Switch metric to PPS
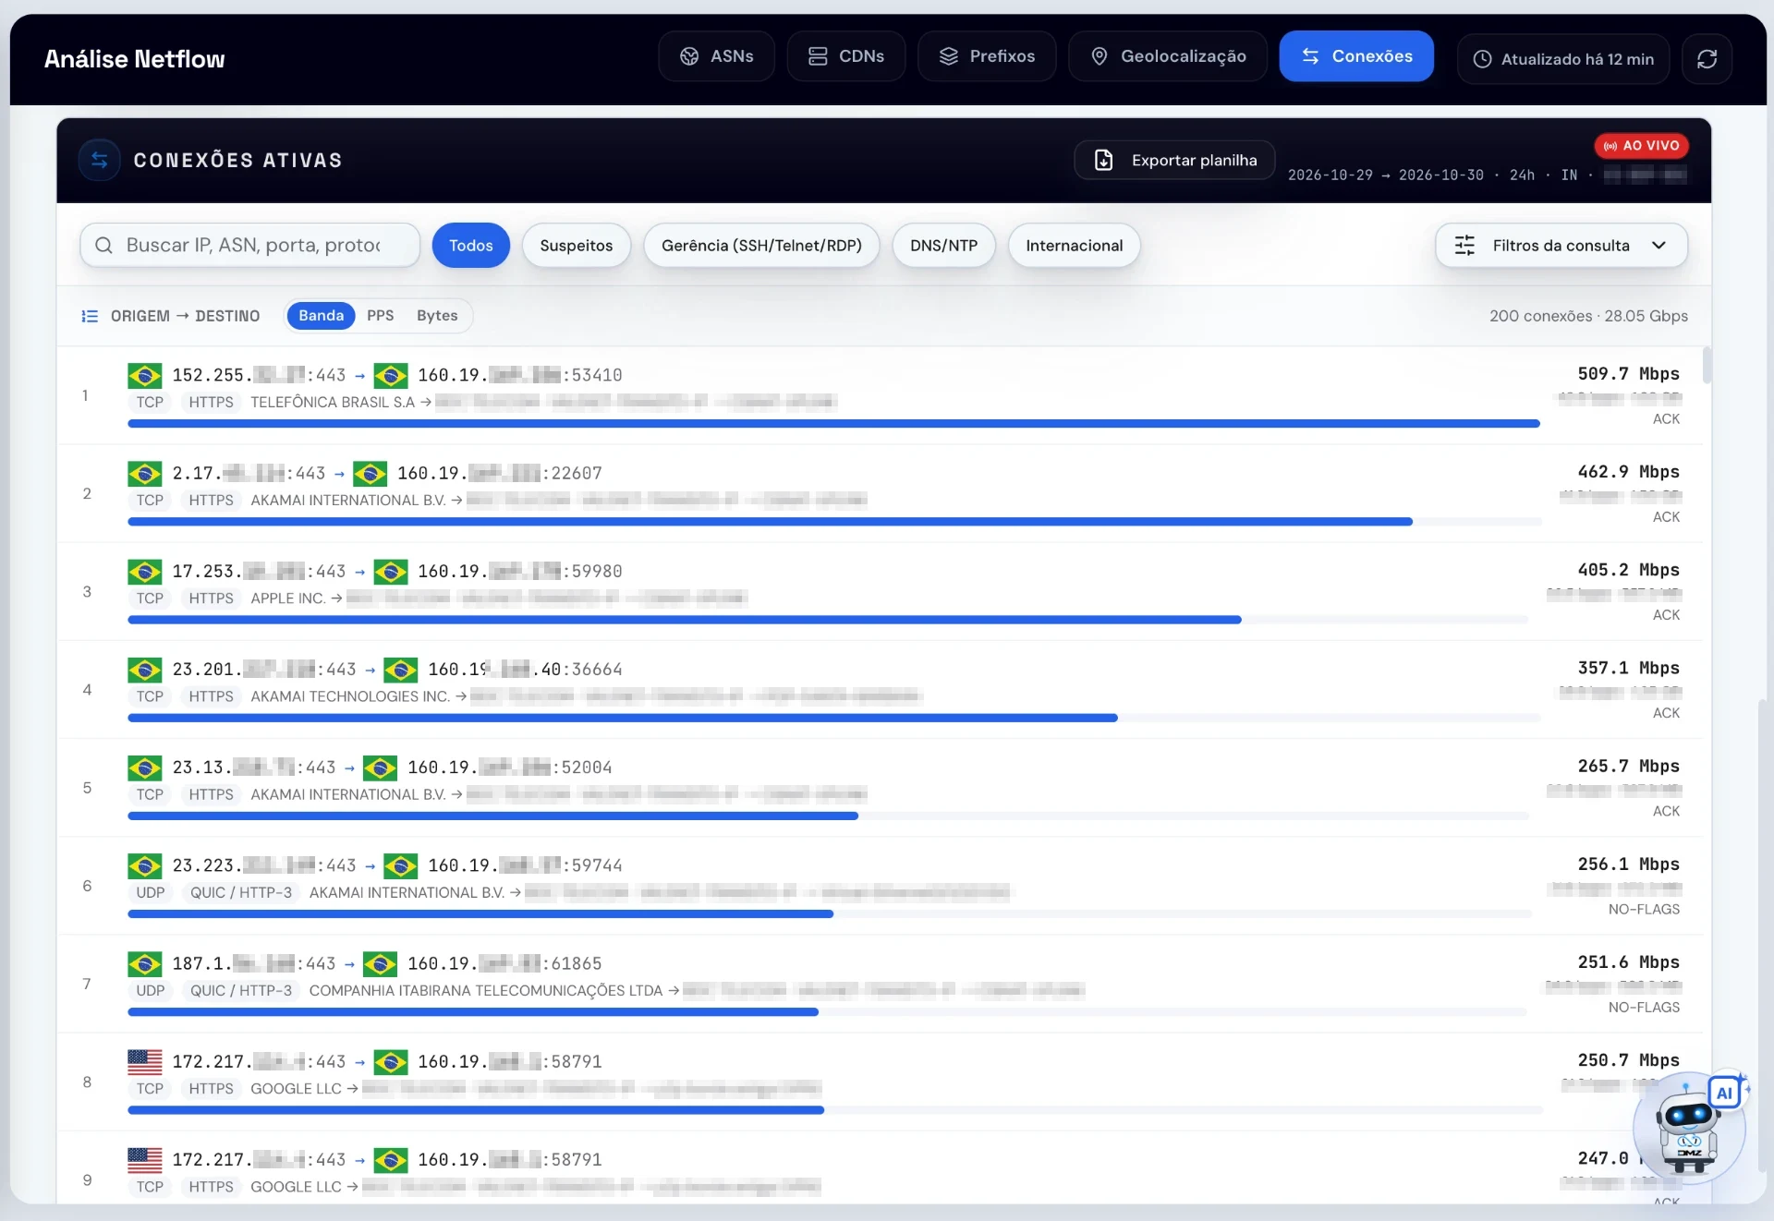This screenshot has width=1774, height=1221. 380,316
